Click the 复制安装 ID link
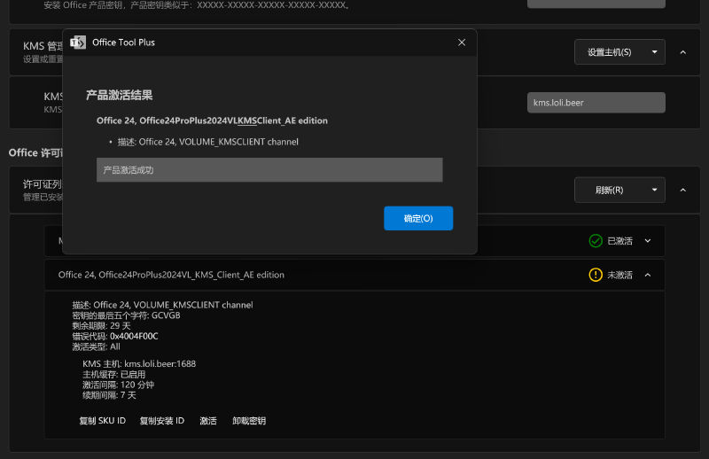709x459 pixels. 162,421
